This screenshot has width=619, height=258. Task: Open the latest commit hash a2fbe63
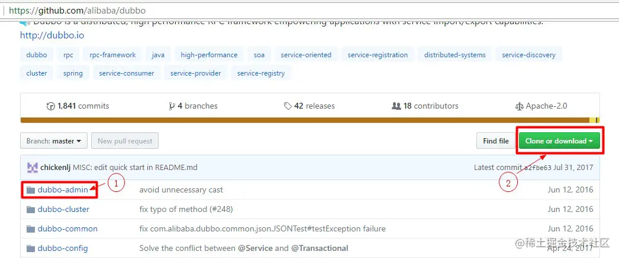tap(537, 168)
